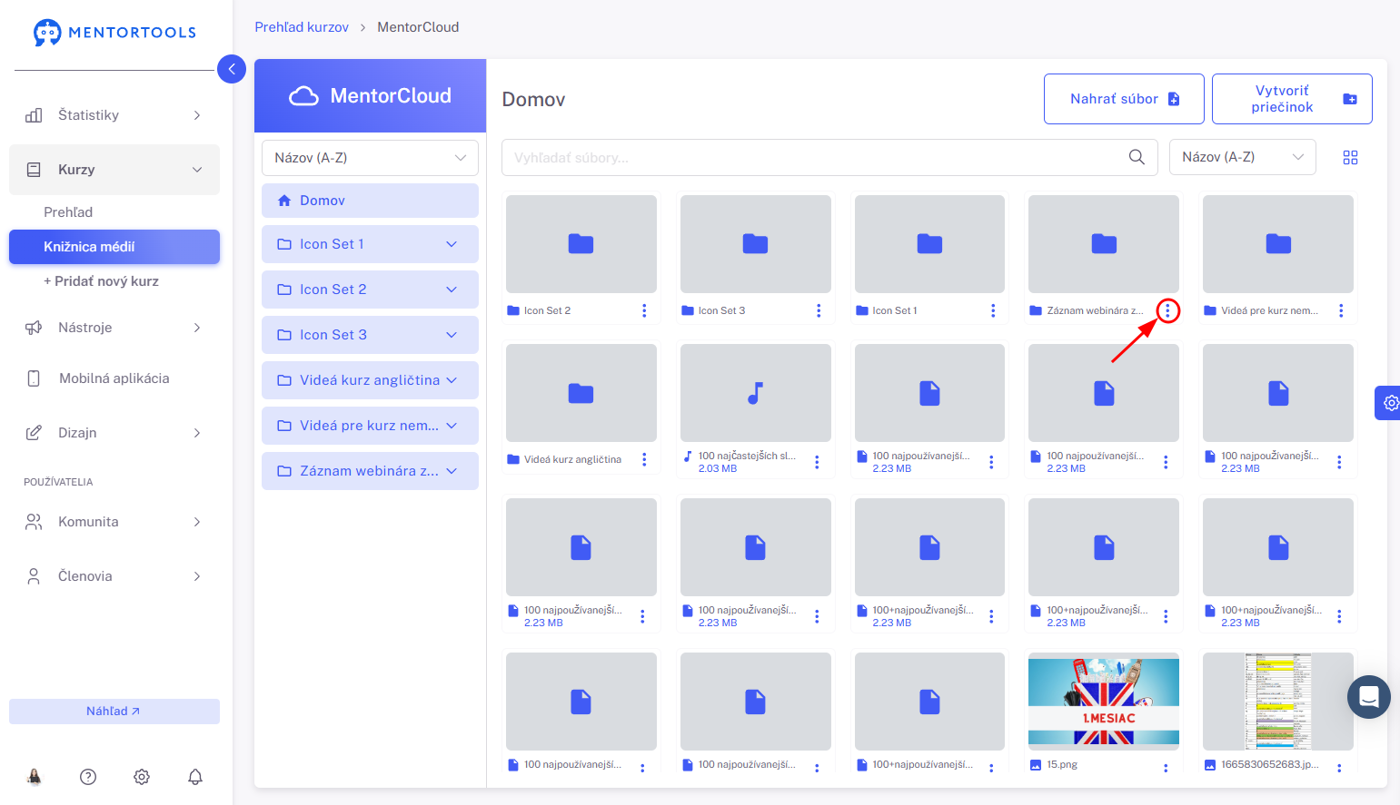Image resolution: width=1400 pixels, height=805 pixels.
Task: Open the Názov (A-Z) sort dropdown near search
Action: point(1242,157)
